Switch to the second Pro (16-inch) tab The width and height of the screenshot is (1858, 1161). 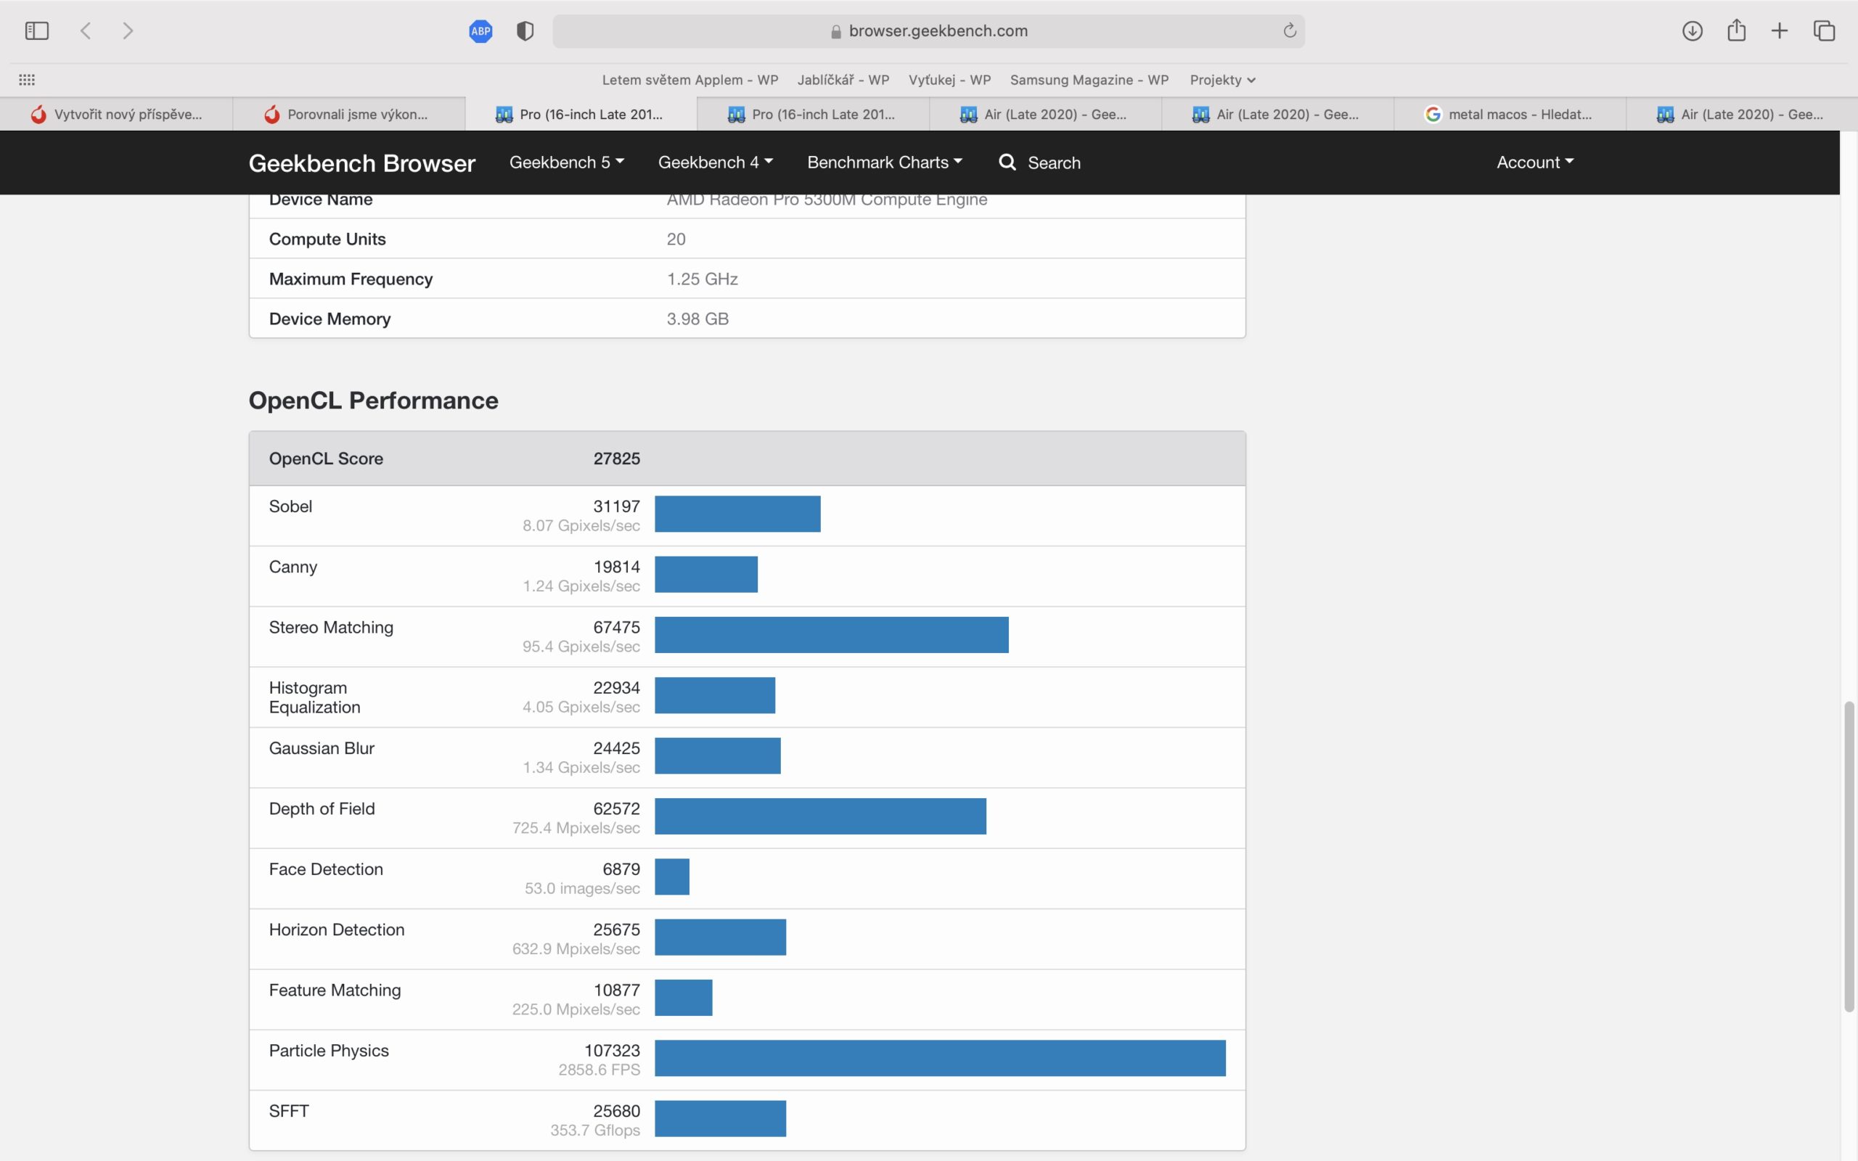coord(813,115)
